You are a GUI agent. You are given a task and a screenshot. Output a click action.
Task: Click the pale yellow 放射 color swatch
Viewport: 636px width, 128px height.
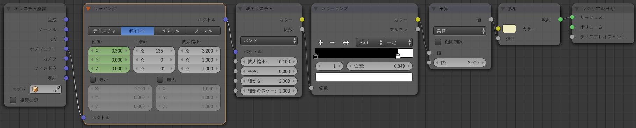tap(509, 29)
